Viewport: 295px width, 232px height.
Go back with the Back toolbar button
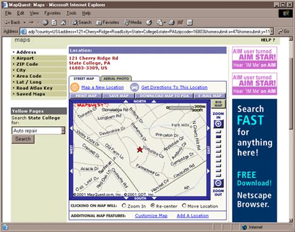pos(12,22)
